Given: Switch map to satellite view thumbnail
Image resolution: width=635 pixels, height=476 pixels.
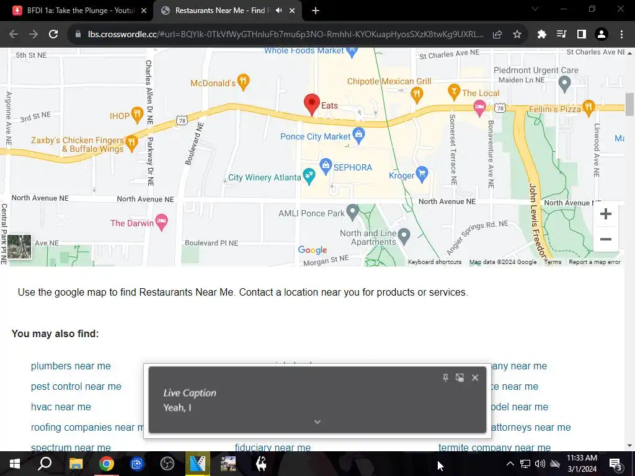Looking at the screenshot, I should point(19,247).
